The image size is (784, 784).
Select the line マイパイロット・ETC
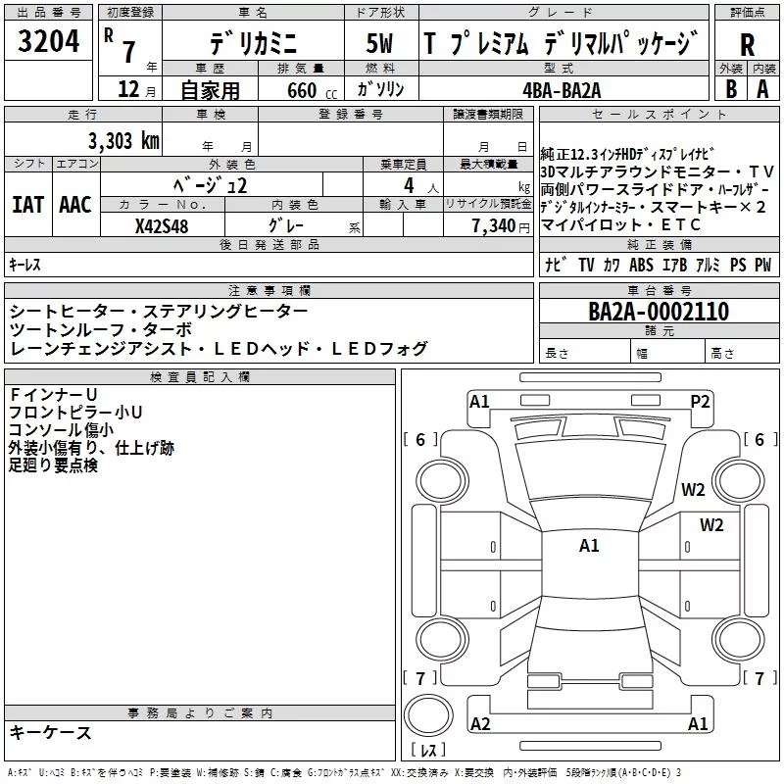pos(620,225)
